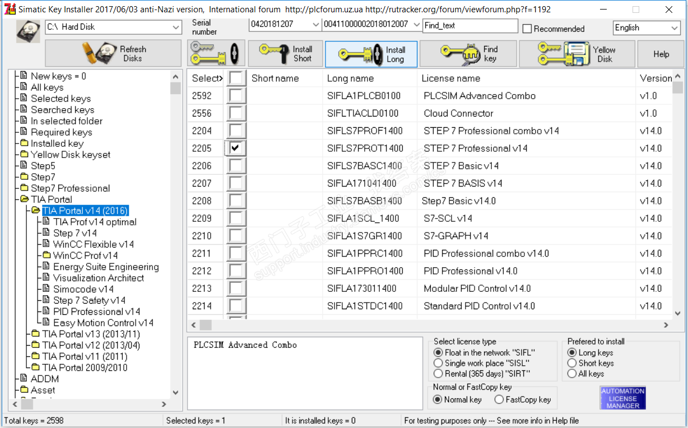Choose All keys install preference
Screen dimensions: 688x428
point(572,373)
